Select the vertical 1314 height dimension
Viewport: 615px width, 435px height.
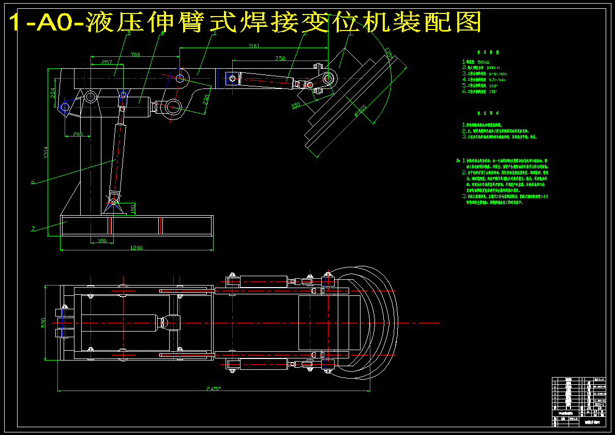click(46, 153)
